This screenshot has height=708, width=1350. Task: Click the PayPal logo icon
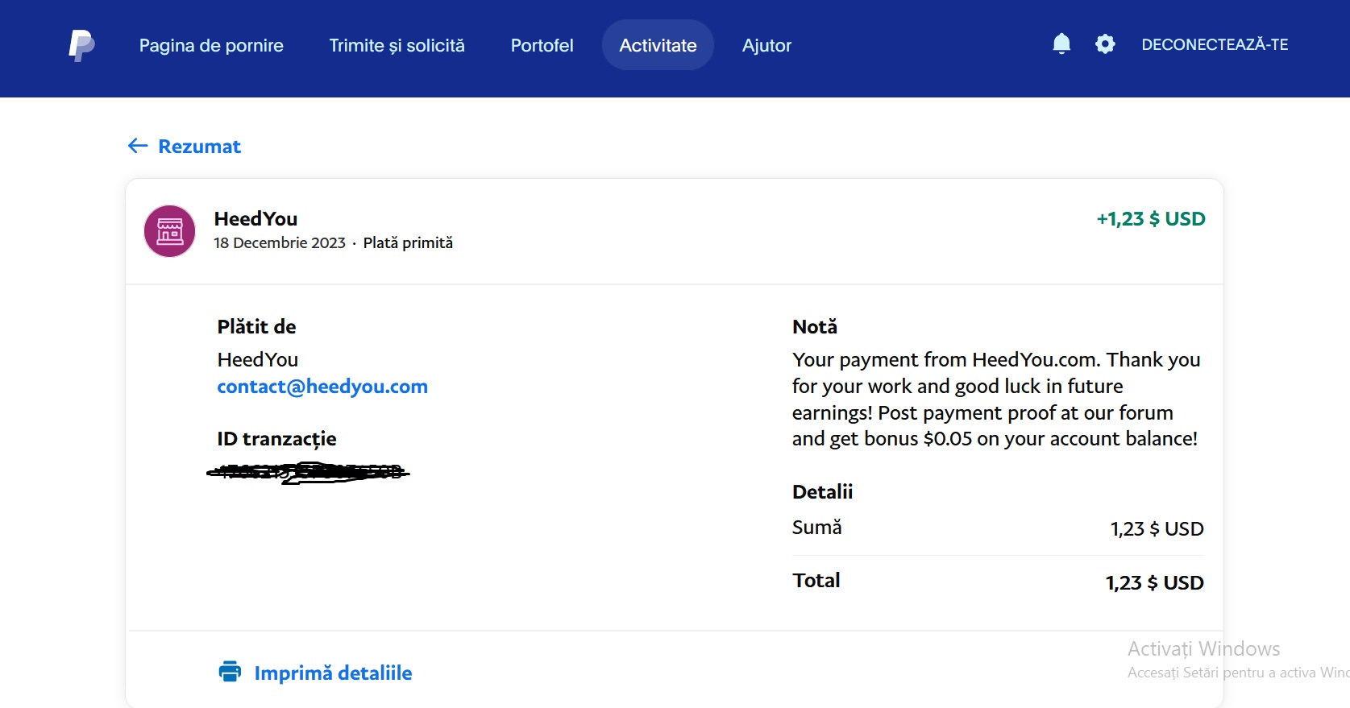tap(81, 45)
